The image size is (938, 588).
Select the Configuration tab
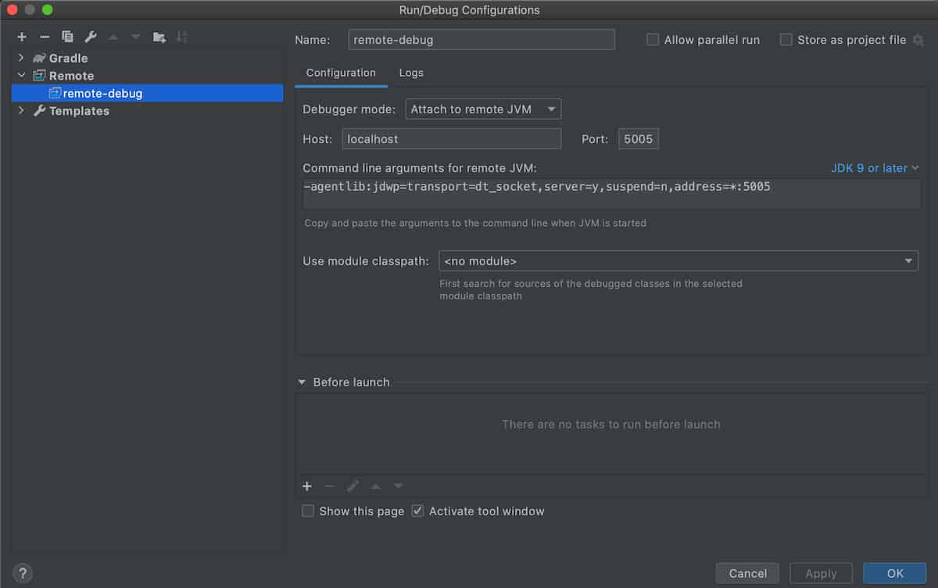click(341, 73)
